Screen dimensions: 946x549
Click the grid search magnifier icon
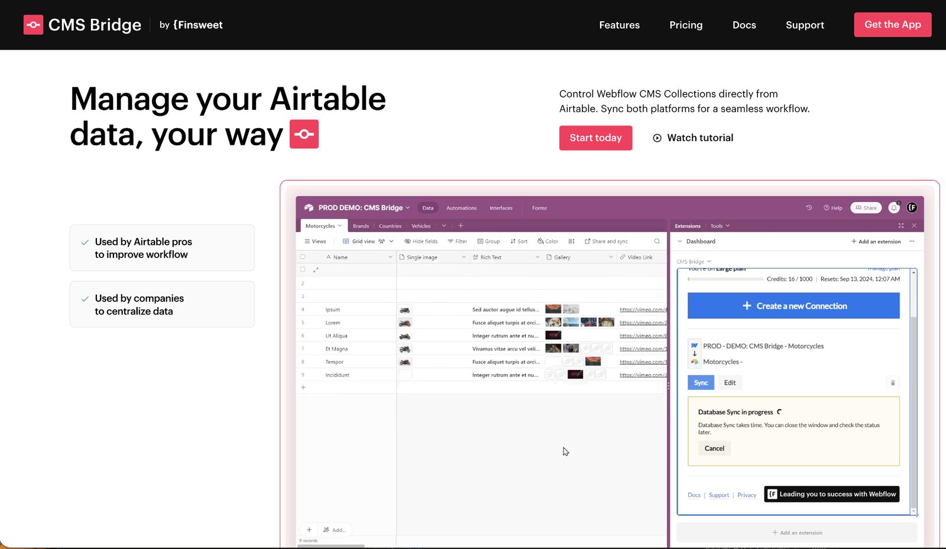pyautogui.click(x=657, y=241)
